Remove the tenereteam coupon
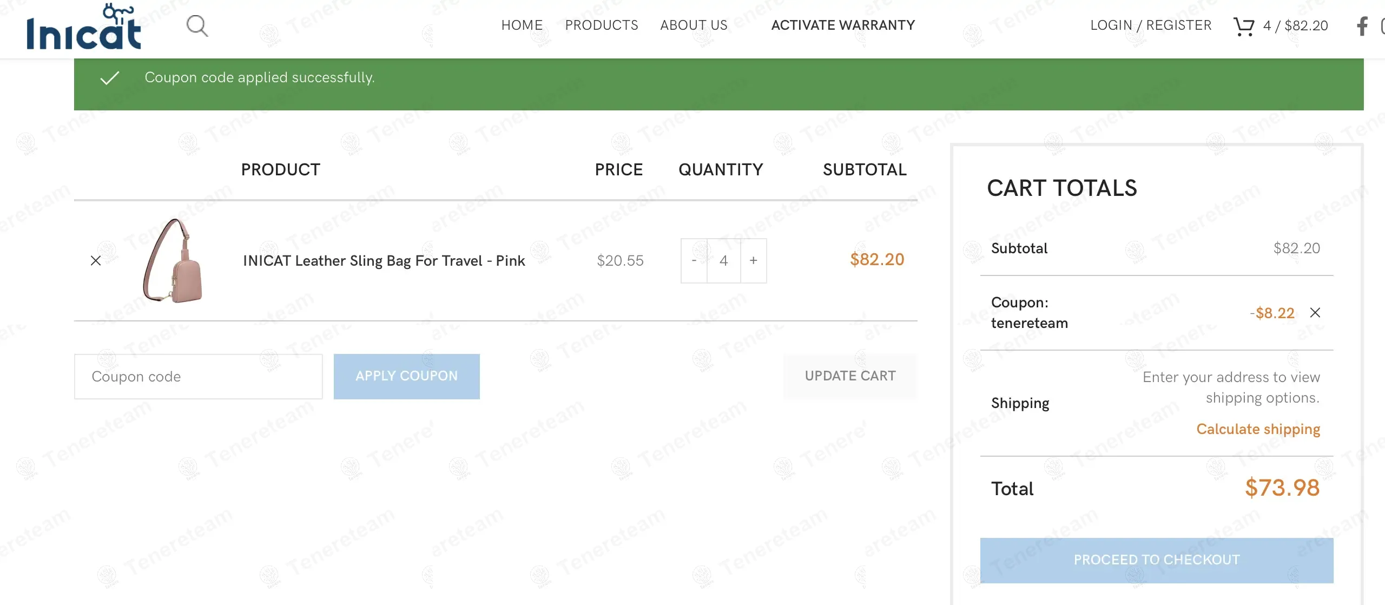Screen dimensions: 1385x605 [1315, 313]
